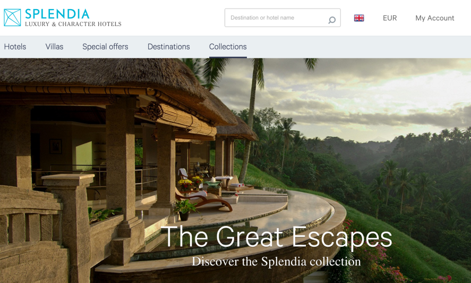This screenshot has width=471, height=283.
Task: Open the Destinations menu
Action: pyautogui.click(x=168, y=47)
